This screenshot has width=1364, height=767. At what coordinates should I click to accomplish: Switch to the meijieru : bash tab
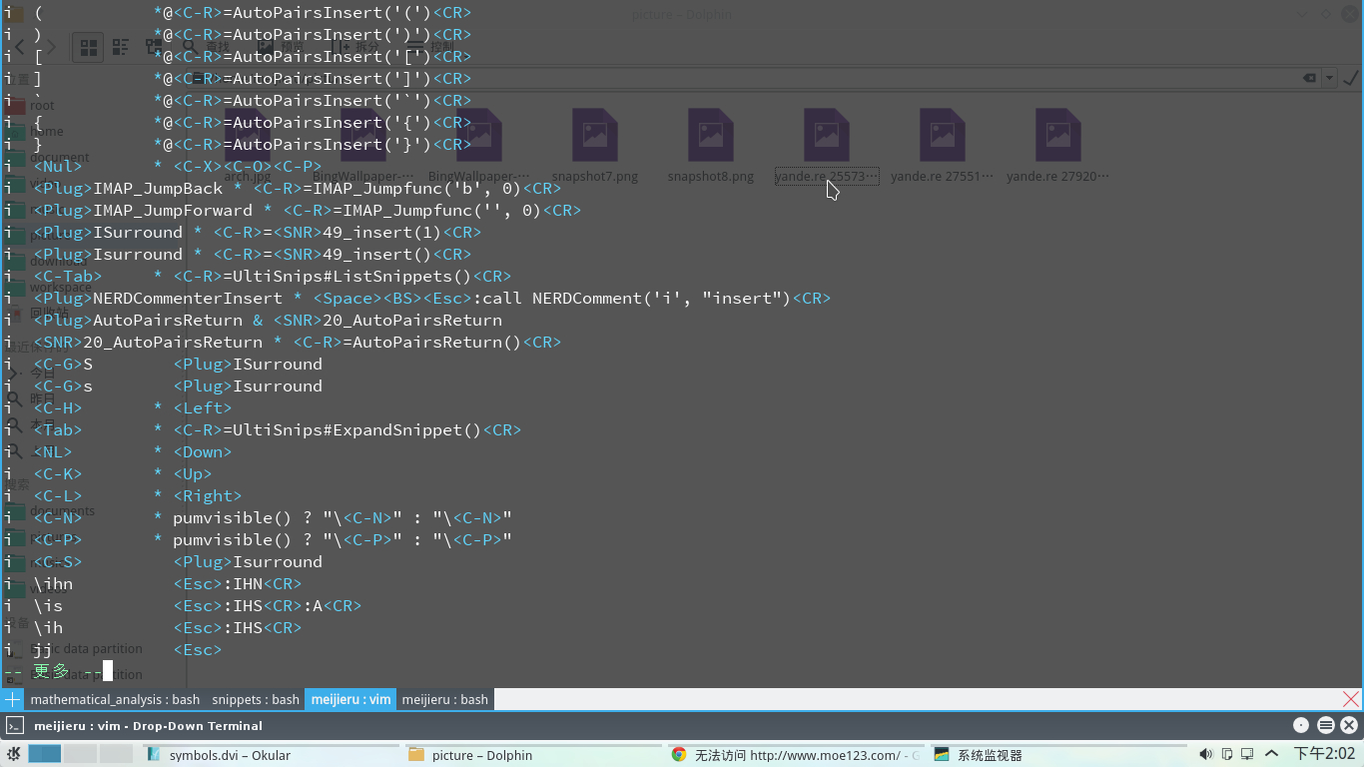(444, 699)
